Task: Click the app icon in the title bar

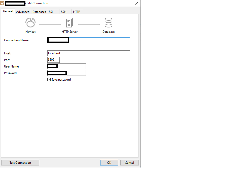Action: pos(2,3)
